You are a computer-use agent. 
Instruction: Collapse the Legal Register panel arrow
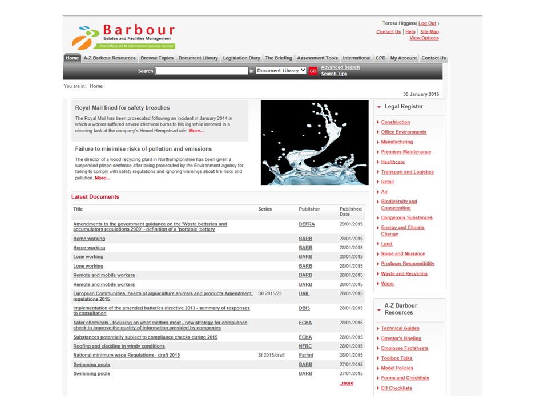[x=379, y=107]
